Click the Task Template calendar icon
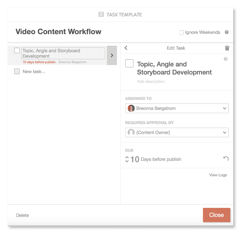This screenshot has height=234, width=241. tap(101, 14)
